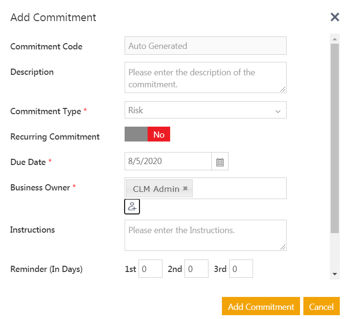Click the Cancel button
347x319 pixels.
point(321,307)
